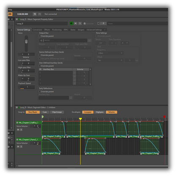This screenshot has width=176, height=176.
Task: Click the Tempo field showing 120
Action: [x=100, y=43]
